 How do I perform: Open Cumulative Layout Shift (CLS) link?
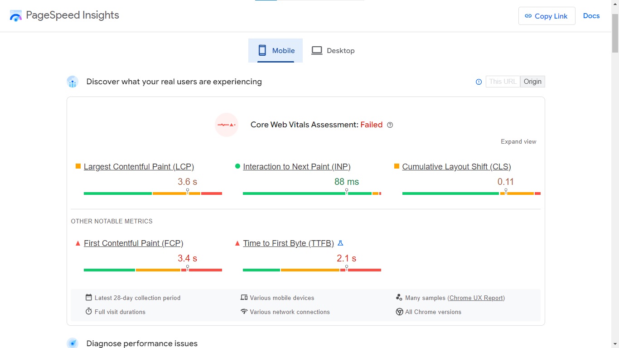click(x=456, y=167)
